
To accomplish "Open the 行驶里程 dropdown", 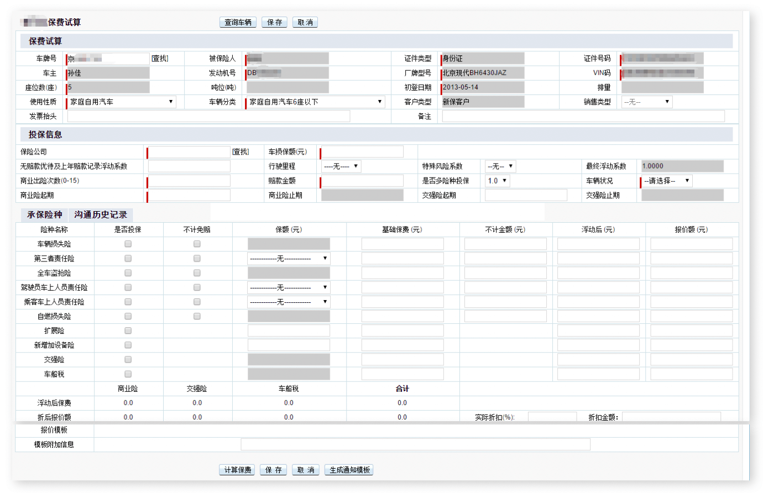I will pos(341,166).
